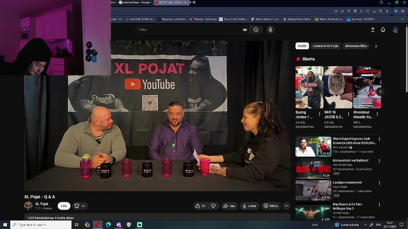The width and height of the screenshot is (408, 229).
Task: Click the Jaa share button
Action: 229,206
